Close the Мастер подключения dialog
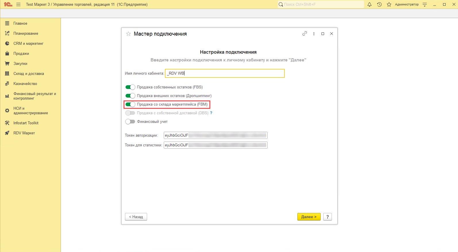The image size is (458, 252). [332, 34]
